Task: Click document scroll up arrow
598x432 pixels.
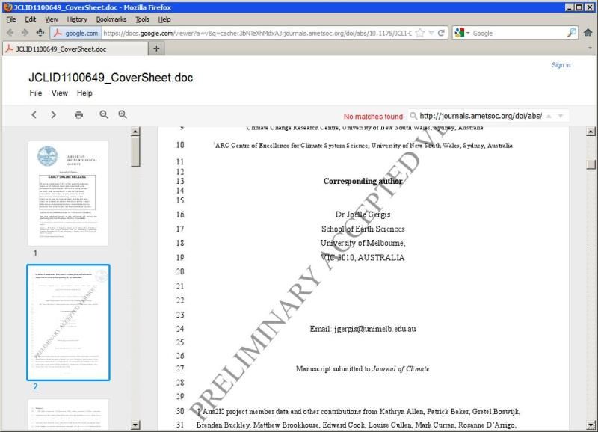Action: (591, 132)
